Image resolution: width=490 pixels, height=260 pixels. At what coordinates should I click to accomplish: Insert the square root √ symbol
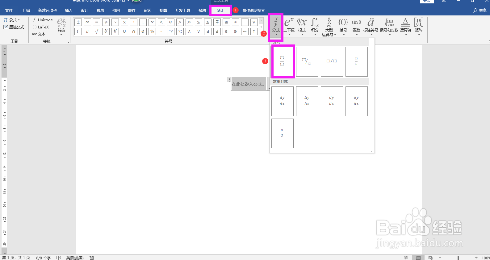97,31
